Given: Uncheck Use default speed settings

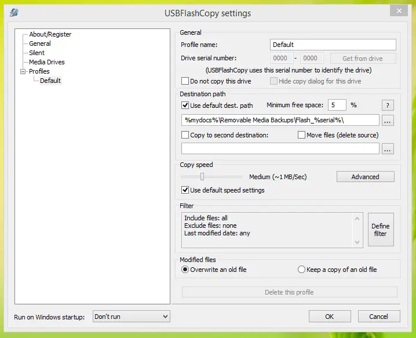Looking at the screenshot, I should 185,190.
